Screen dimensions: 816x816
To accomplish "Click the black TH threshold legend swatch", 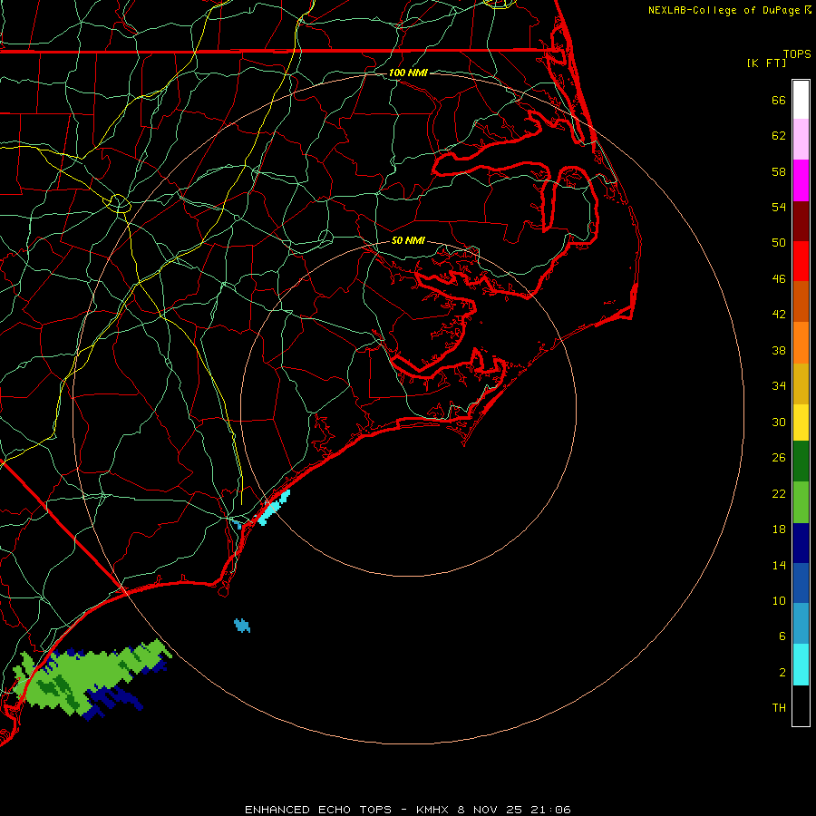I will coord(801,705).
